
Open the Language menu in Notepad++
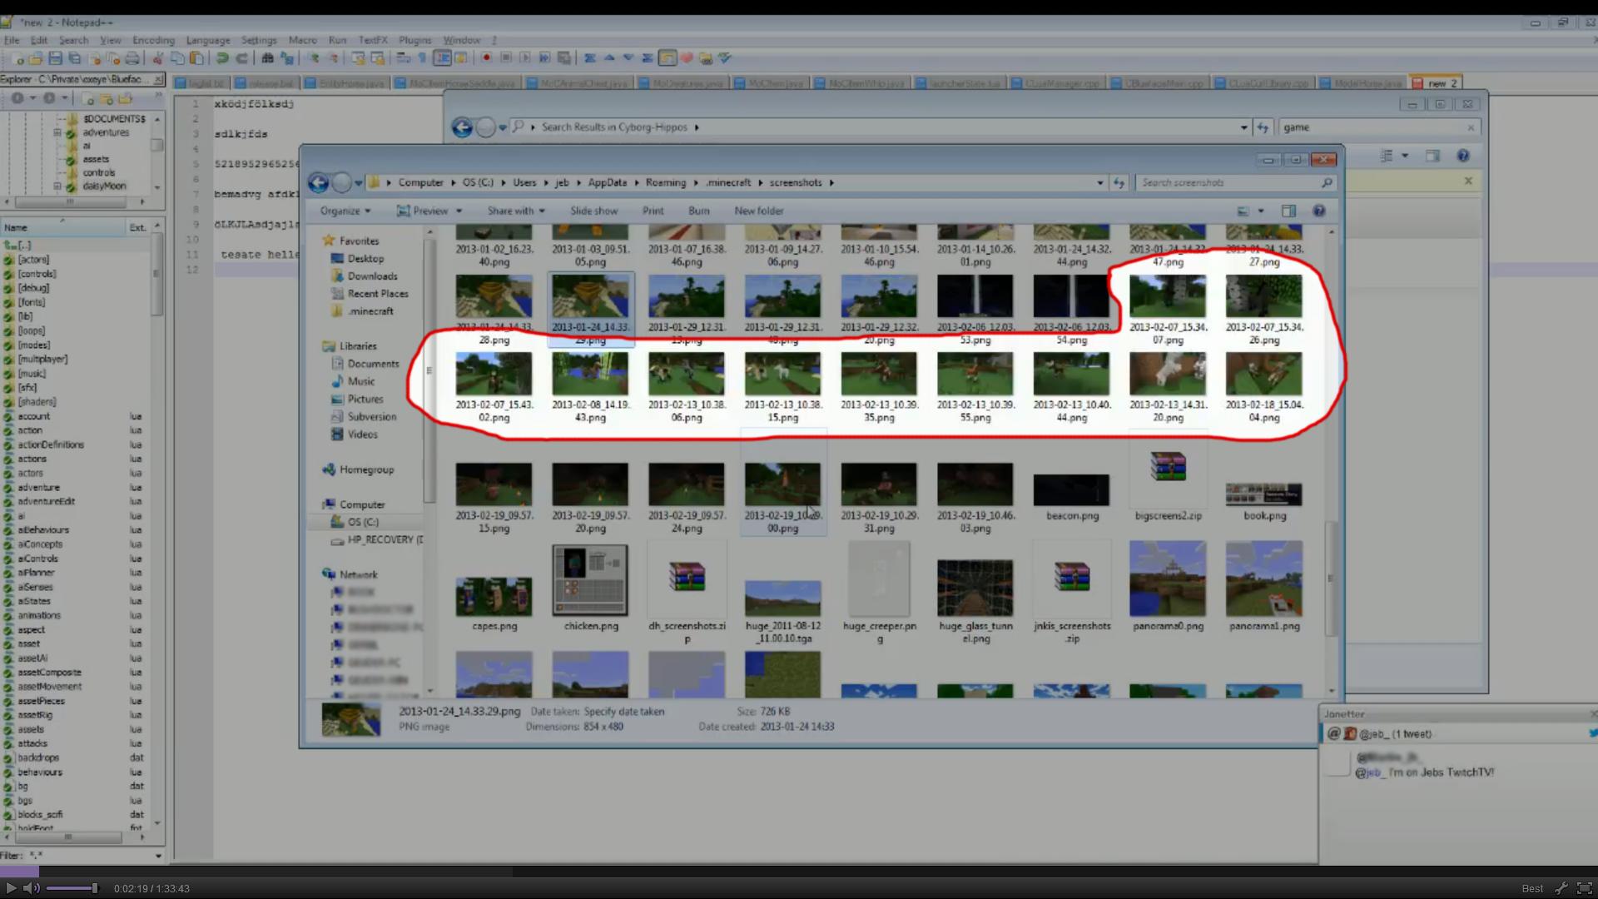tap(208, 40)
